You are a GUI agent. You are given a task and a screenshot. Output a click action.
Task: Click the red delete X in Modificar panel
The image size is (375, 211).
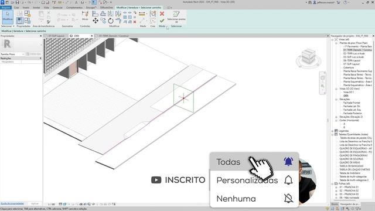click(135, 22)
